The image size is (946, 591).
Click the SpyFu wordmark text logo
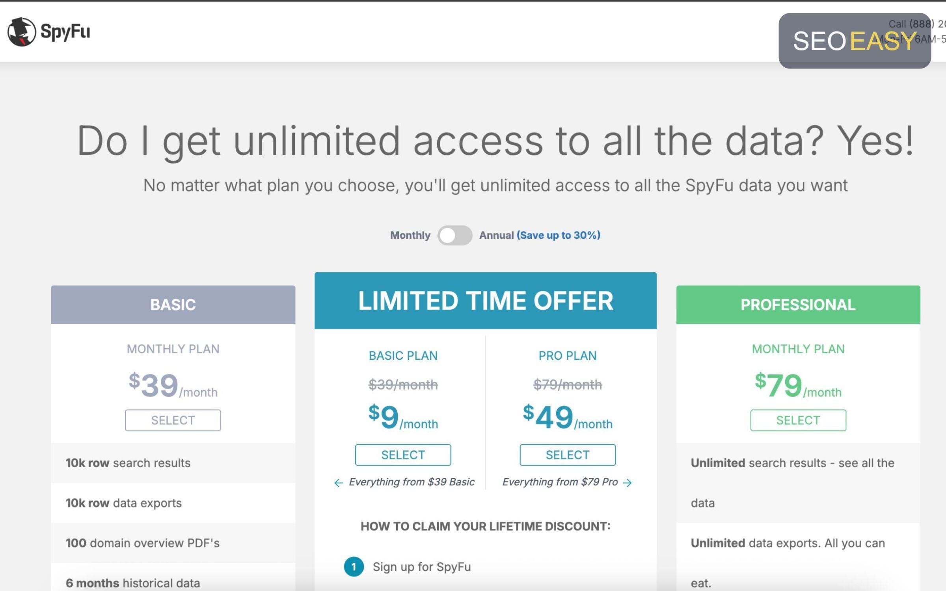pos(65,32)
